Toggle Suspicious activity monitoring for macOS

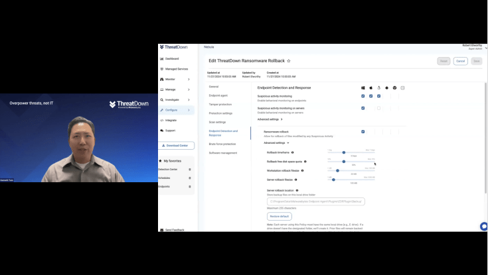370,96
